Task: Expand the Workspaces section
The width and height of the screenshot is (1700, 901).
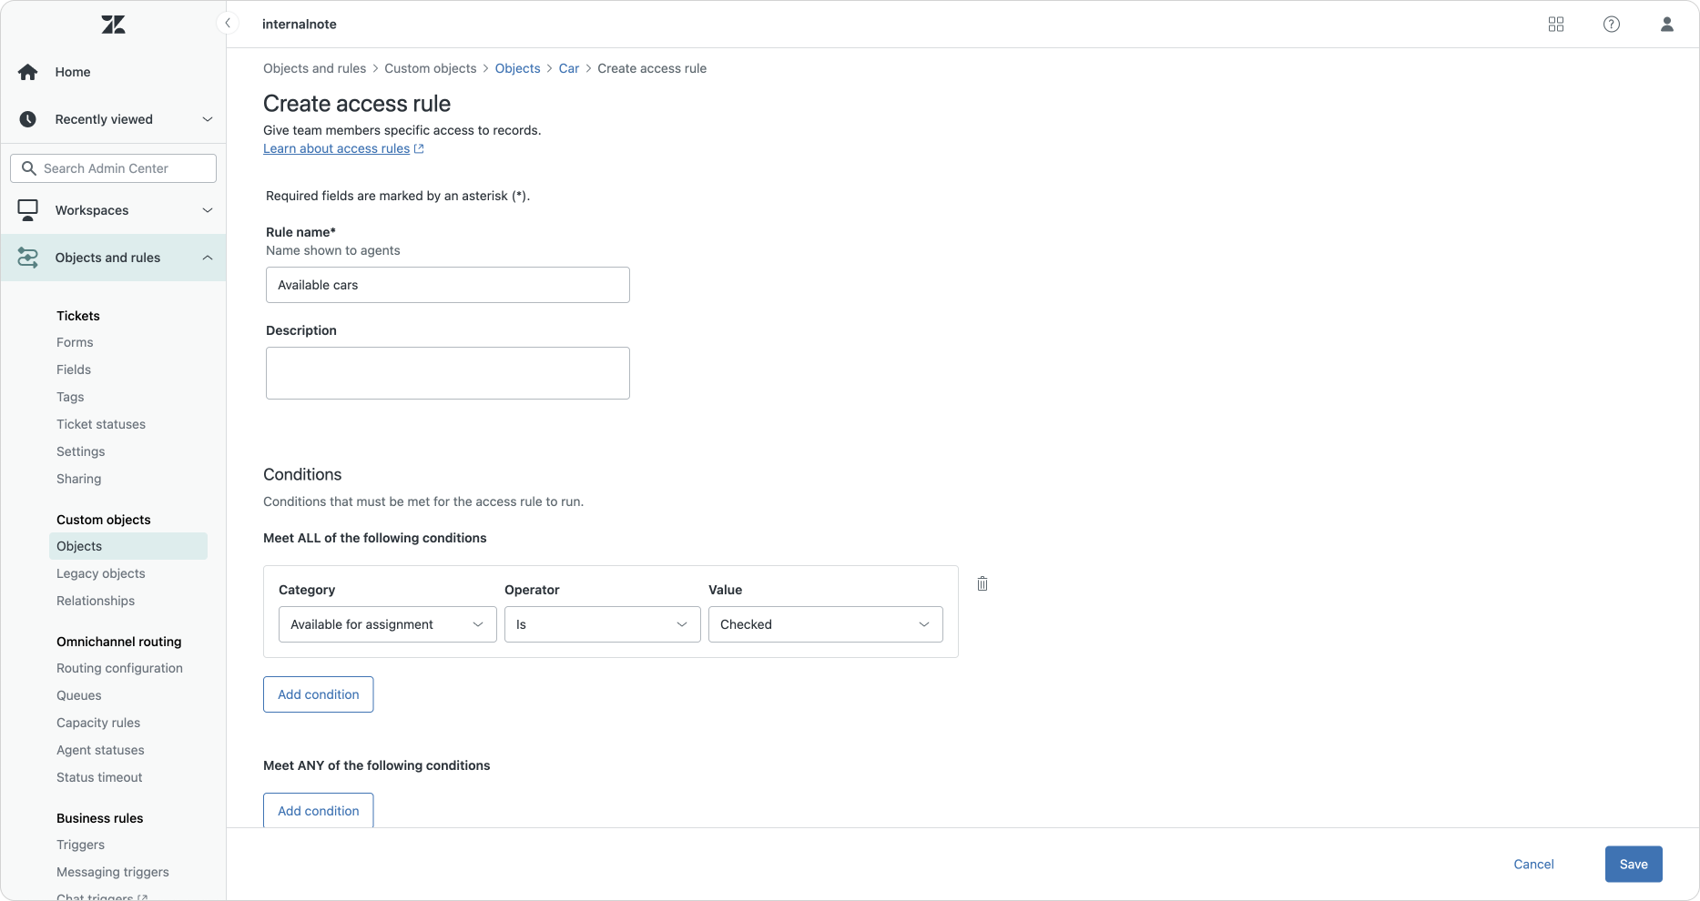Action: 207,210
